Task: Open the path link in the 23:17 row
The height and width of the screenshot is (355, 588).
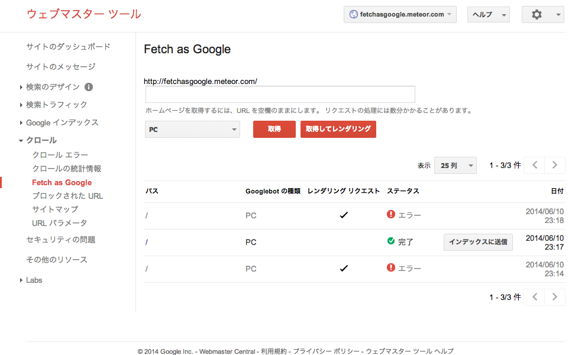Action: 147,242
